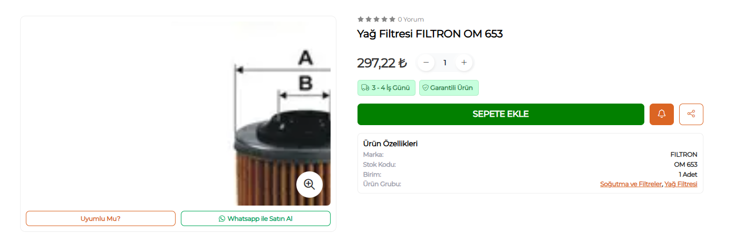744x245 pixels.
Task: Click the share icon button
Action: [691, 114]
